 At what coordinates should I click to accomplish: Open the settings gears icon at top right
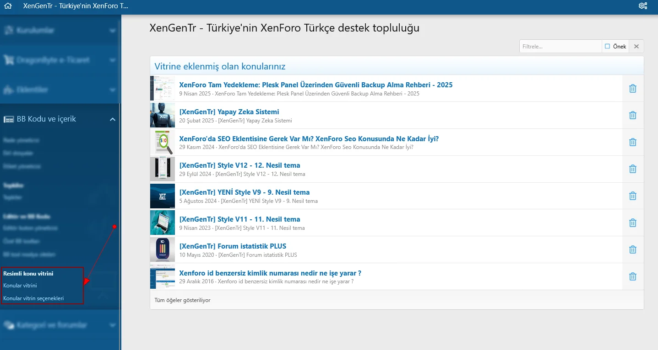[643, 6]
